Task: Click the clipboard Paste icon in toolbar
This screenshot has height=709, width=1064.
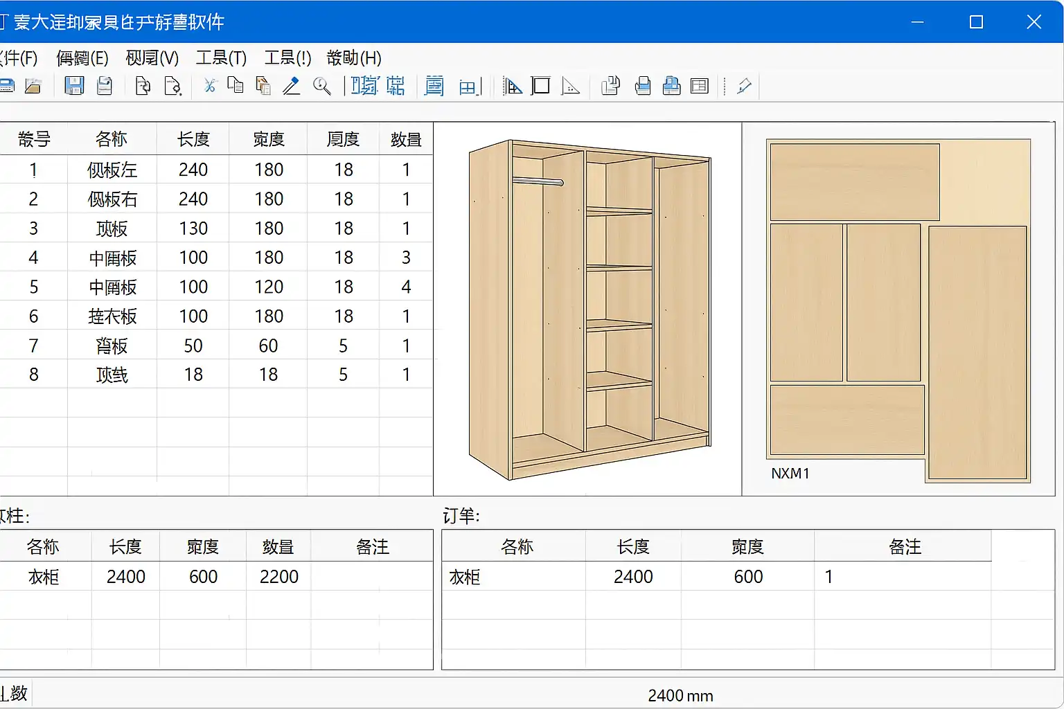Action: [x=263, y=86]
